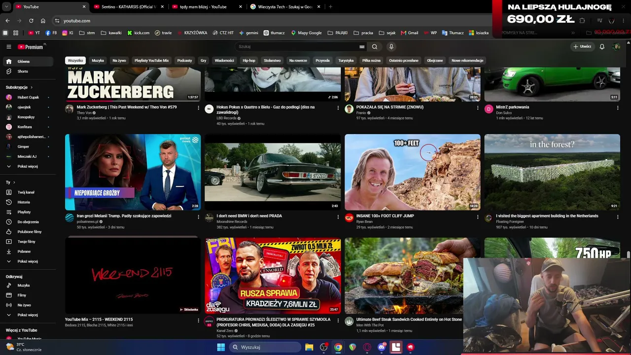The height and width of the screenshot is (355, 631).
Task: Expand Pokaż więcej under subscriptions list
Action: [27, 167]
